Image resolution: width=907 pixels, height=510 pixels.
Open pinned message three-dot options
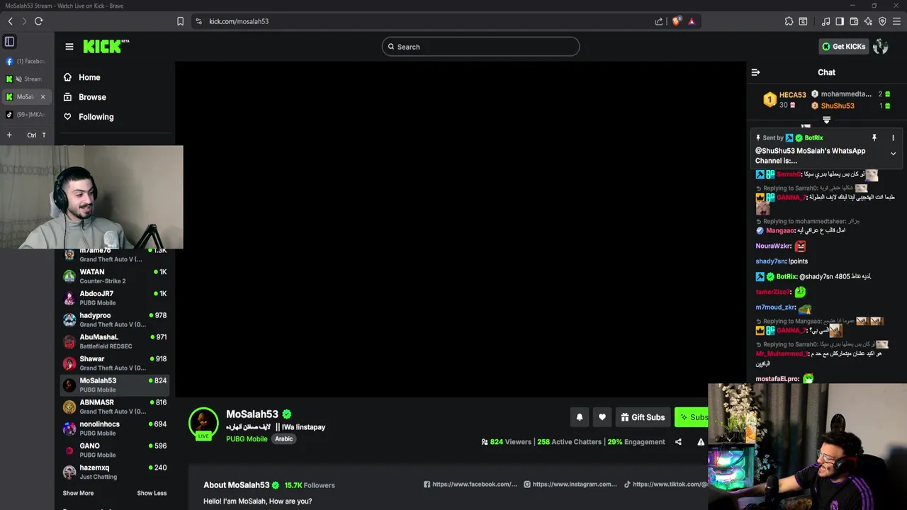(x=893, y=138)
